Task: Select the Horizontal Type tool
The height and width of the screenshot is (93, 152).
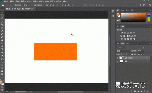Action: point(2,62)
